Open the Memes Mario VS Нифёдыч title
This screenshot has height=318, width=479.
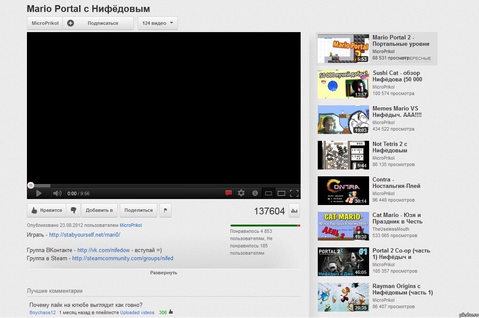tap(397, 112)
